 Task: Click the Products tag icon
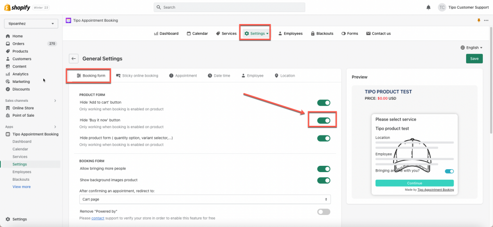tap(8, 51)
